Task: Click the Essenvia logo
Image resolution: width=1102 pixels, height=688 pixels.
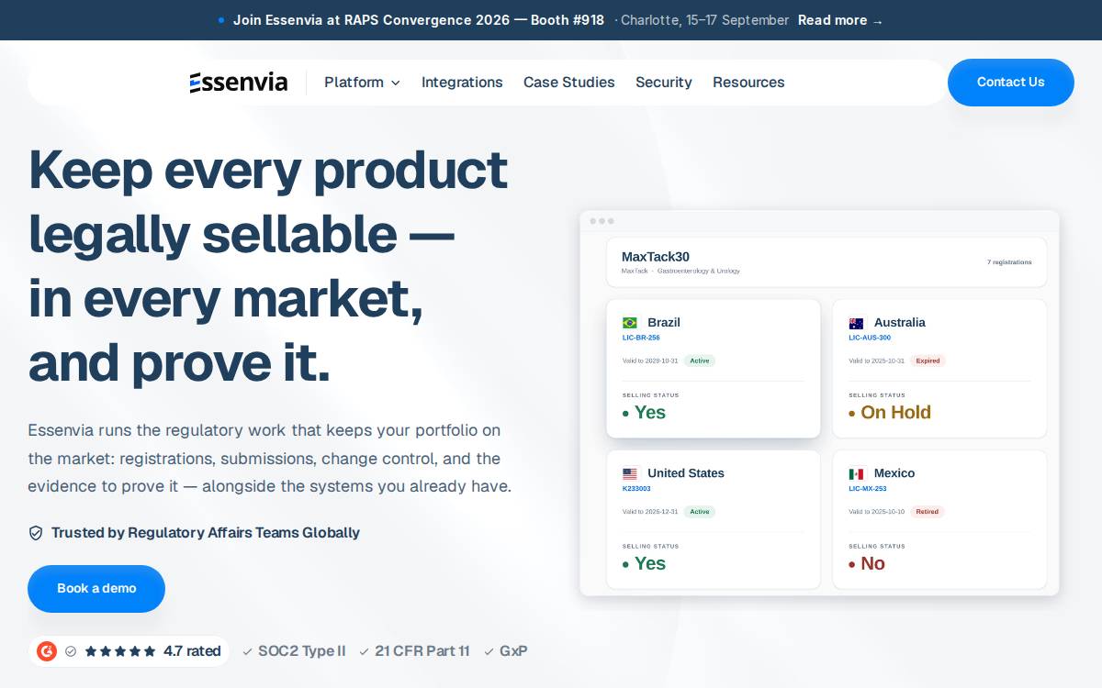Action: click(239, 82)
